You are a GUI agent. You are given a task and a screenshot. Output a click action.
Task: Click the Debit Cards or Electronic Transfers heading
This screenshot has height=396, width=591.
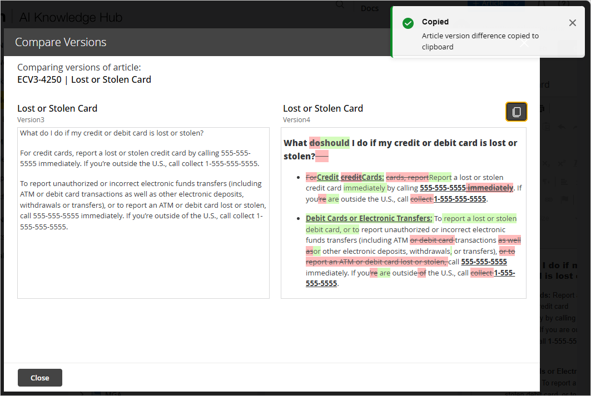click(x=369, y=218)
